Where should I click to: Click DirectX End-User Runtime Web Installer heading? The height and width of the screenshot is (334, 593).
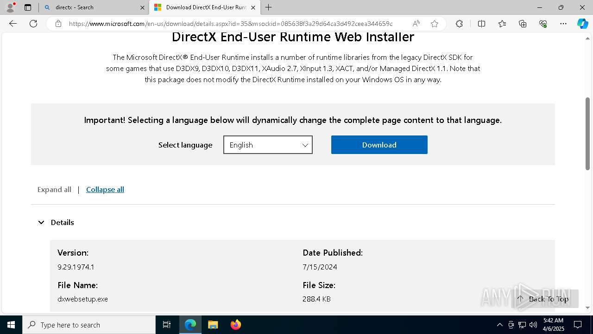(x=293, y=37)
